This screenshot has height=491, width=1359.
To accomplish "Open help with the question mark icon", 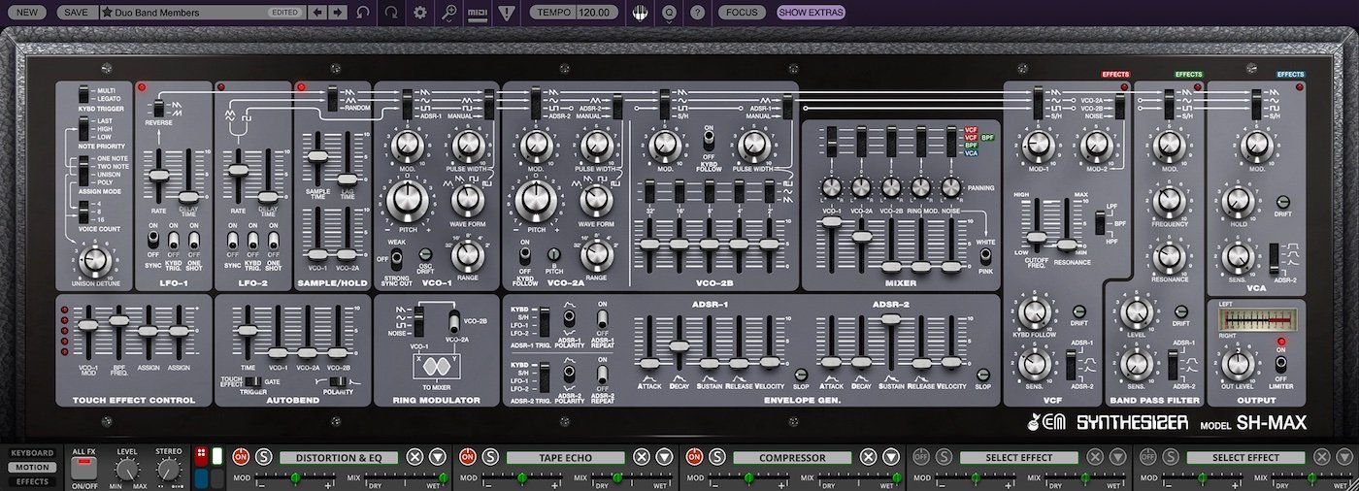I will 697,13.
